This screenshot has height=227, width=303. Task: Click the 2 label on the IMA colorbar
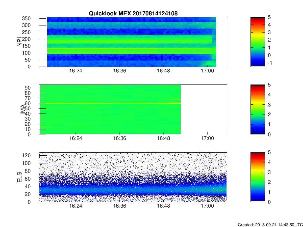click(269, 115)
